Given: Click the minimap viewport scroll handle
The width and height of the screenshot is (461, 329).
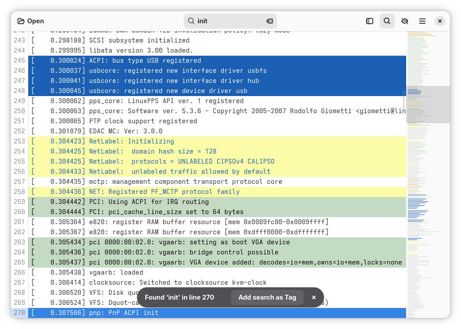Looking at the screenshot, I should 428,104.
